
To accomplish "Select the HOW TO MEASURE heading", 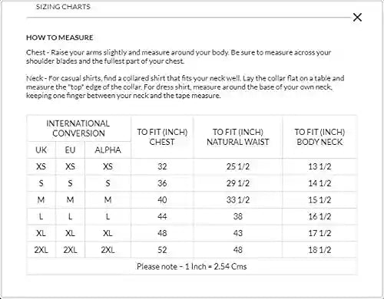I will (x=59, y=38).
